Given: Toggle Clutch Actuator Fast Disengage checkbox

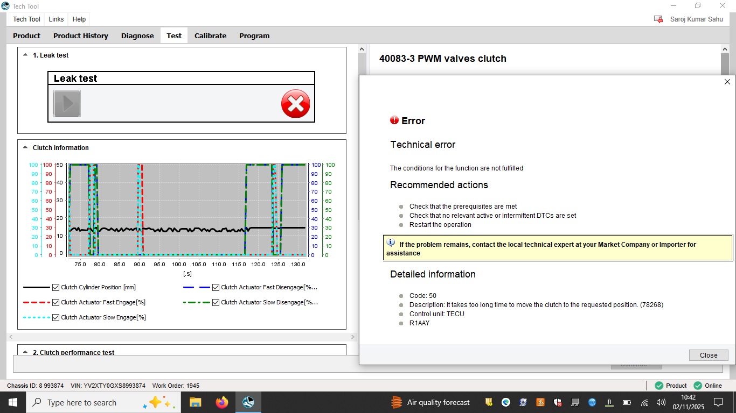Looking at the screenshot, I should 216,287.
